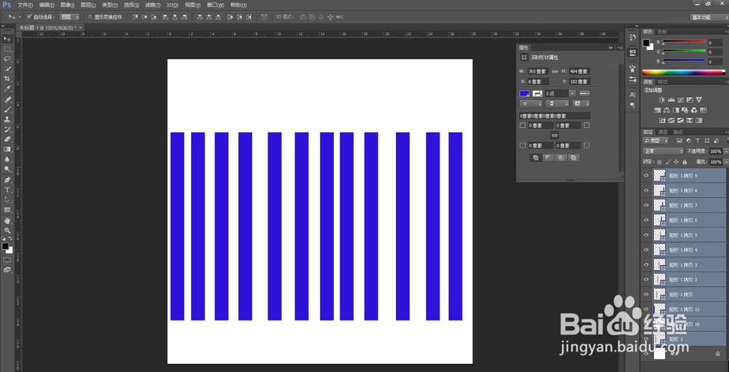The image size is (729, 372).
Task: Switch to the 样式 (Styles) tab
Action: [663, 82]
